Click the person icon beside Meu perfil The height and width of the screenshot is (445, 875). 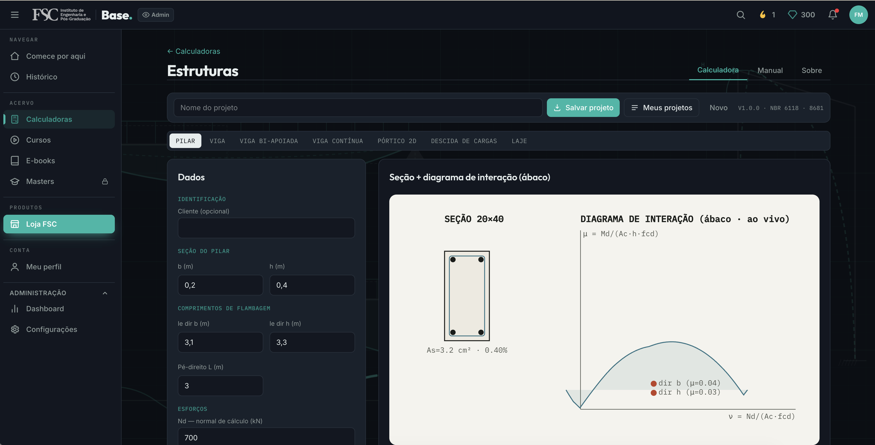pyautogui.click(x=15, y=266)
